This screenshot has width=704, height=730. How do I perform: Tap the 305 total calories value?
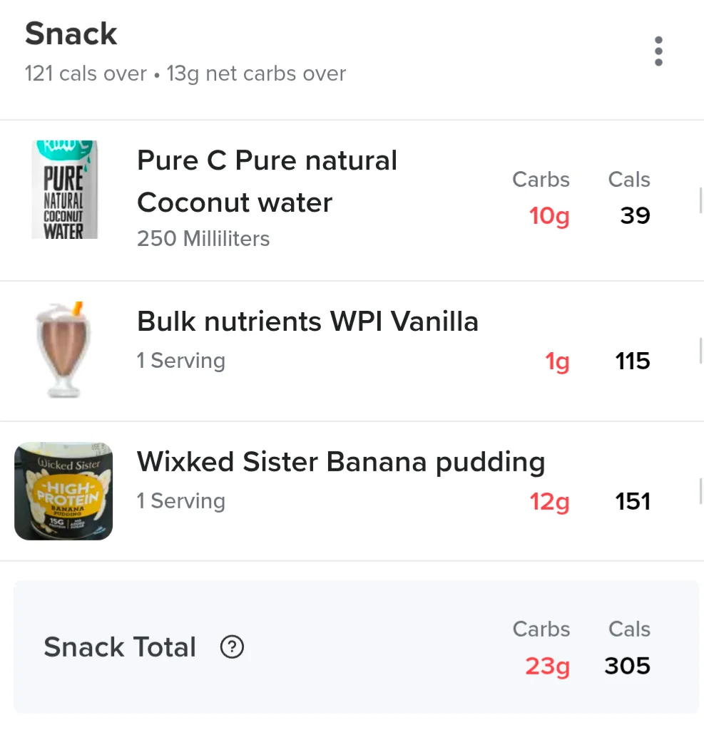tap(627, 666)
